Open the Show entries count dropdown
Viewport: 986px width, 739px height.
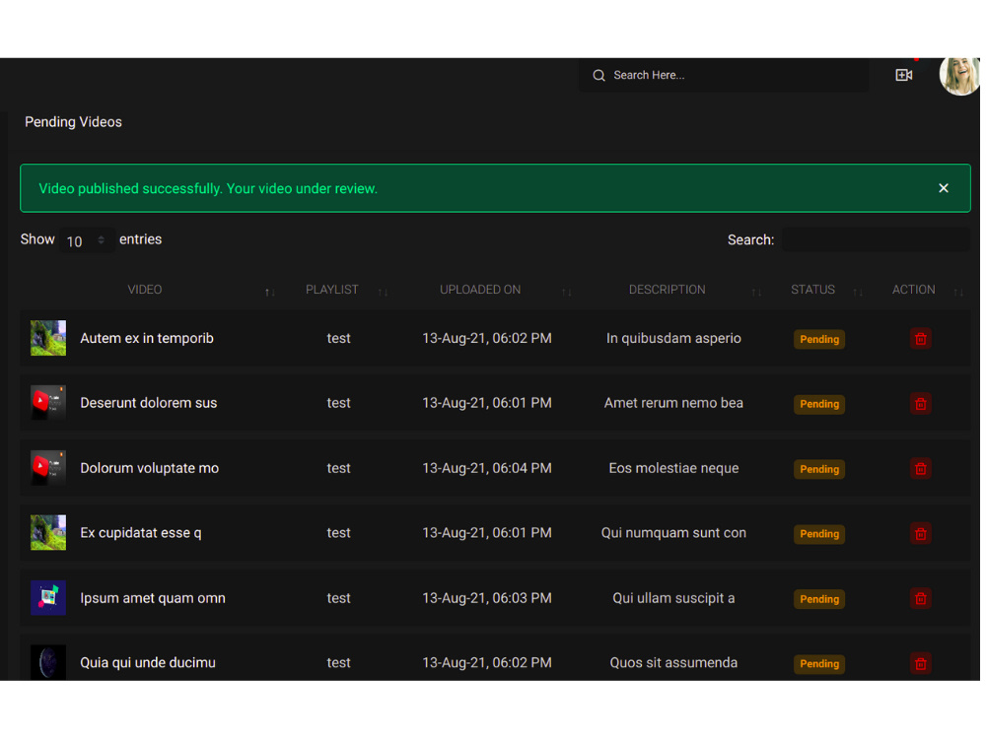[87, 240]
